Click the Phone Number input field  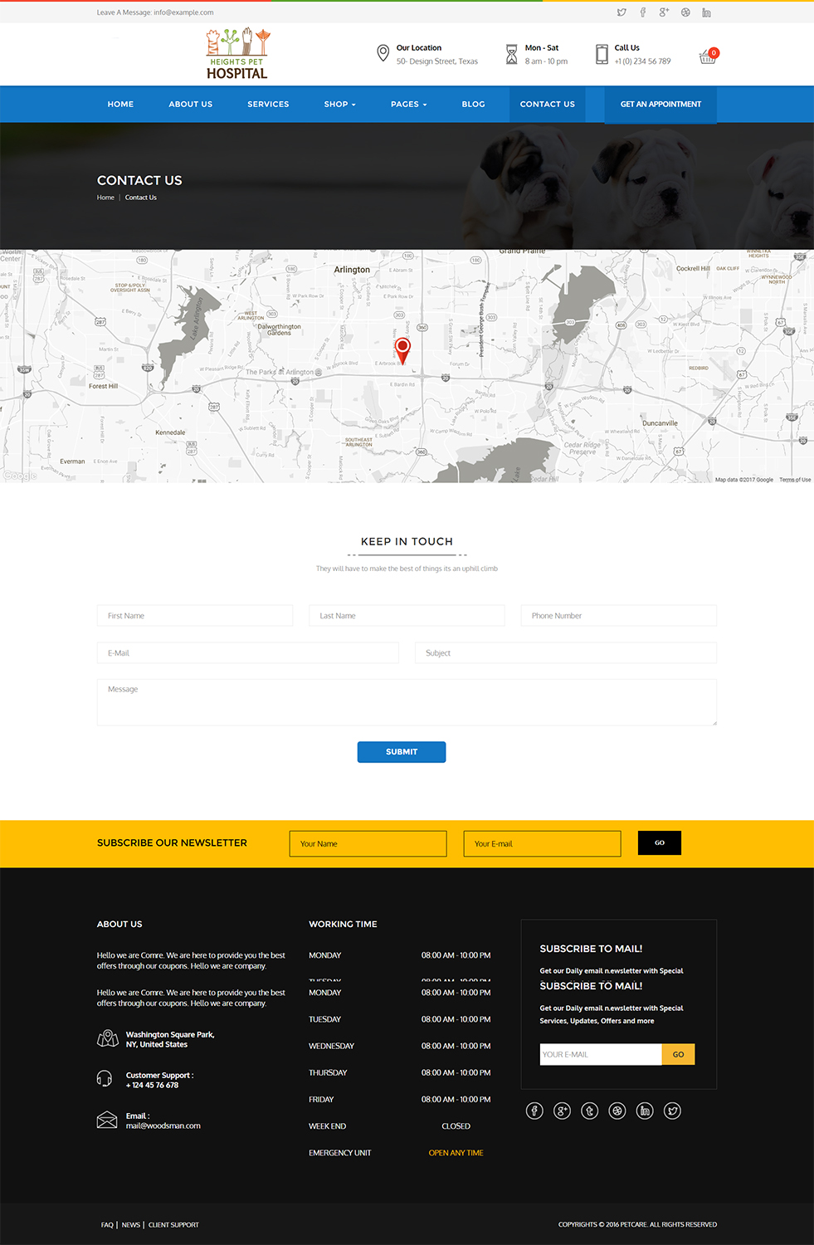(617, 615)
